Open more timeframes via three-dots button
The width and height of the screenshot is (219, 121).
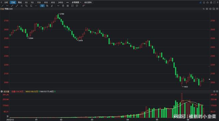[67, 3]
